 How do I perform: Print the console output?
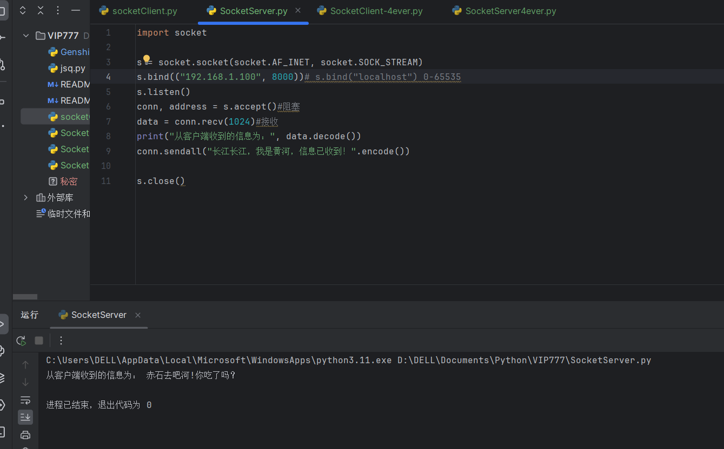(25, 435)
